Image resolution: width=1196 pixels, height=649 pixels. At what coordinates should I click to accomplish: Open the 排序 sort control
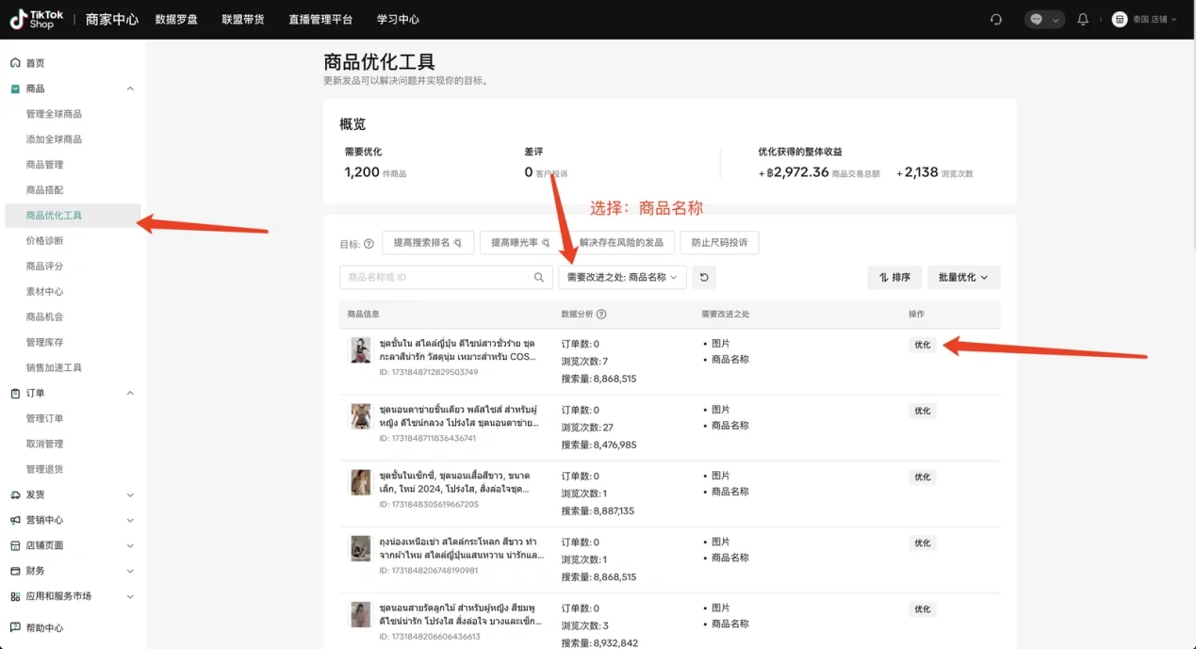point(893,277)
